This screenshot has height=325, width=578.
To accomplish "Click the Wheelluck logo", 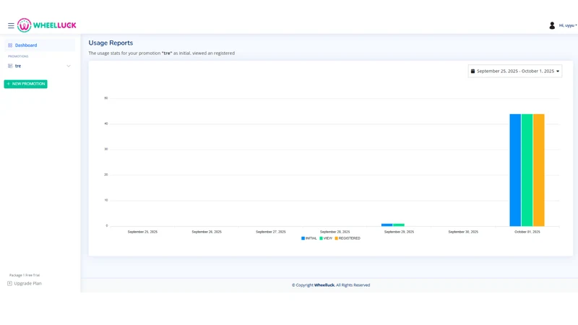I will (x=46, y=25).
